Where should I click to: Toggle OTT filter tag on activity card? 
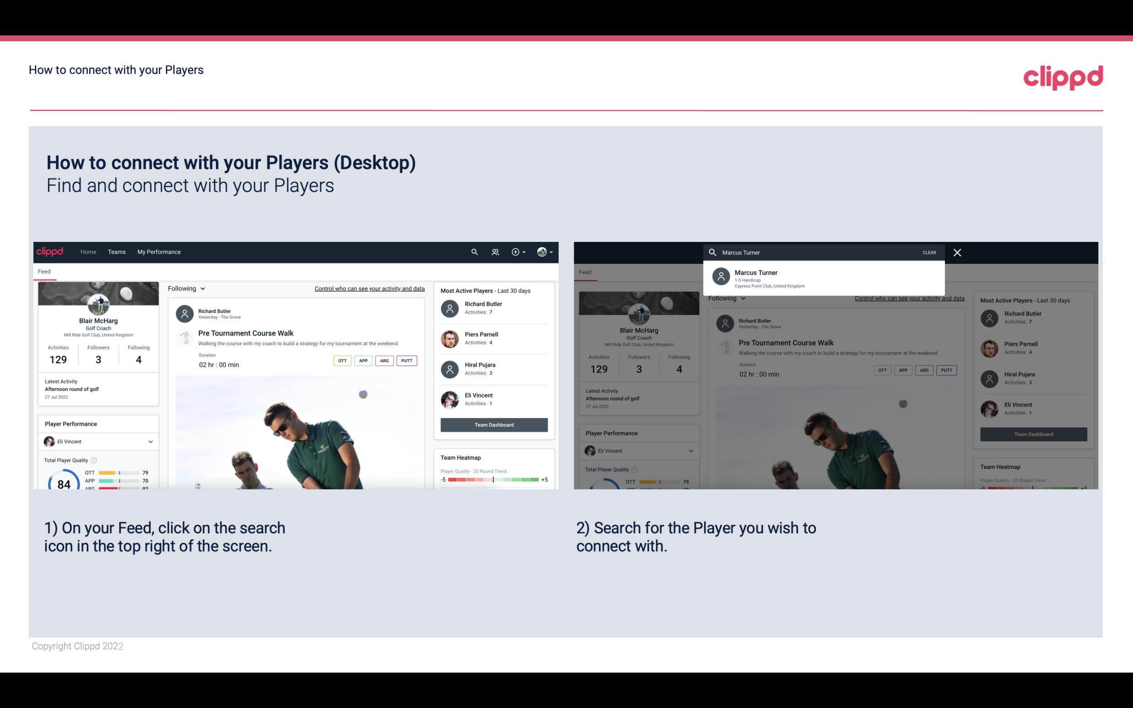[341, 360]
